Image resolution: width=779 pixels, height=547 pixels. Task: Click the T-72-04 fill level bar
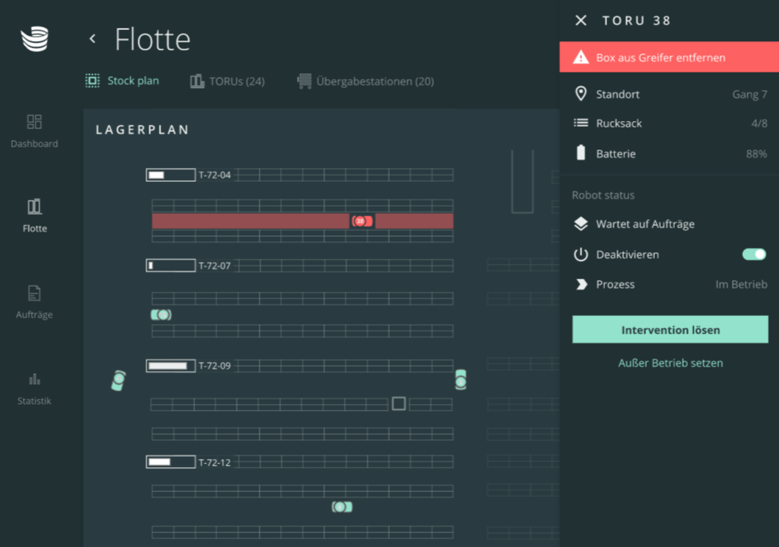pos(170,175)
